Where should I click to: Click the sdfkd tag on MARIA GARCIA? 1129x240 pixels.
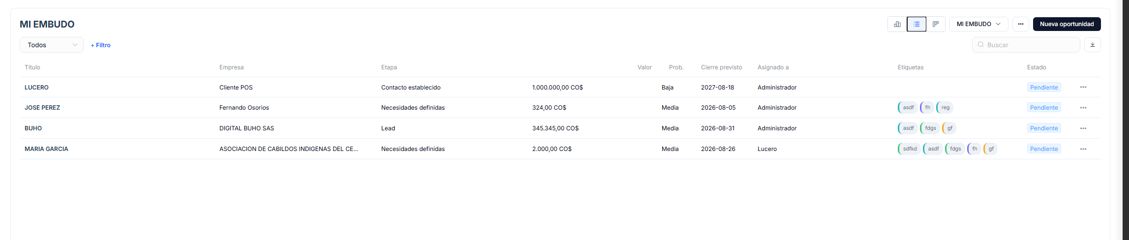tap(909, 149)
